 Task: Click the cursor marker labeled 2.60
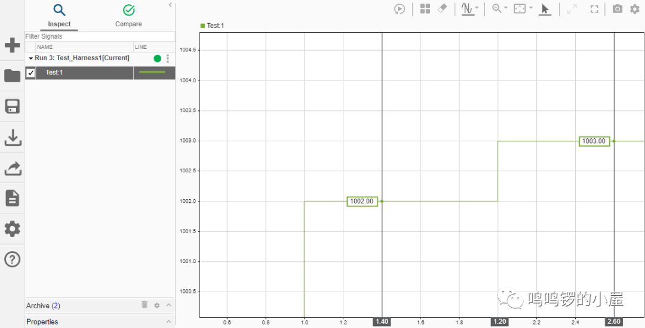pyautogui.click(x=614, y=322)
